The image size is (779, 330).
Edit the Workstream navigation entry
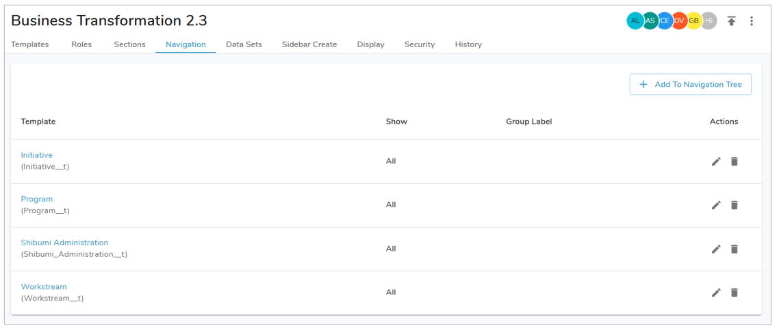tap(716, 292)
